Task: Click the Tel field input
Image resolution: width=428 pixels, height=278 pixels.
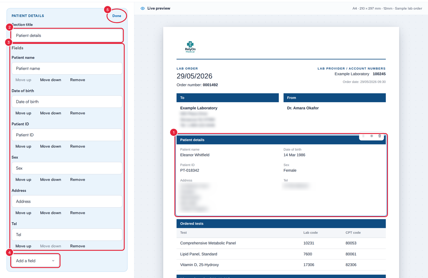Action: [67, 235]
